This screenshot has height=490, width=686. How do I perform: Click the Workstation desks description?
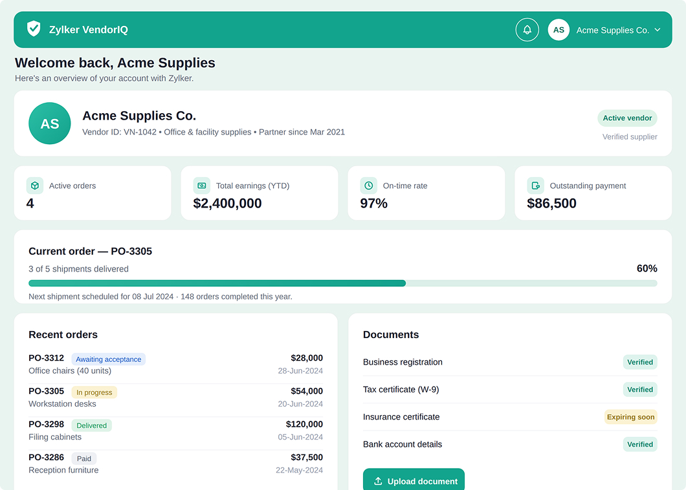coord(62,404)
